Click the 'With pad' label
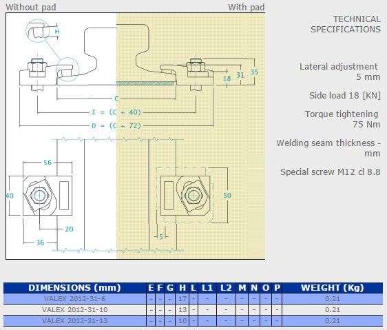 [246, 7]
